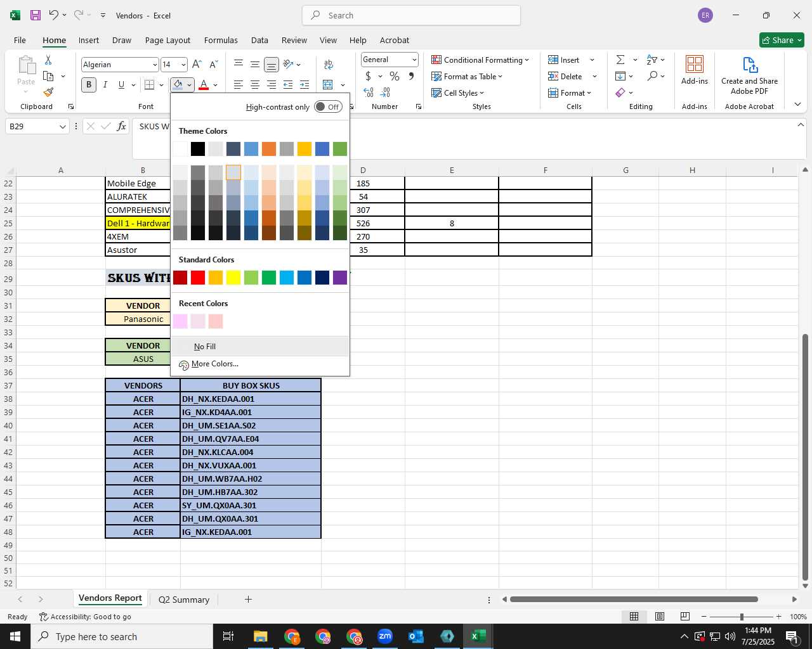Open the General number format dropdown
The height and width of the screenshot is (649, 812).
[x=414, y=60]
